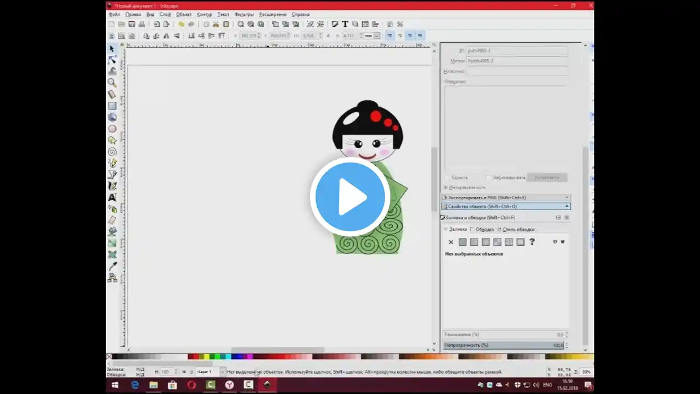
Task: Select the Spiral tool
Action: point(112,152)
